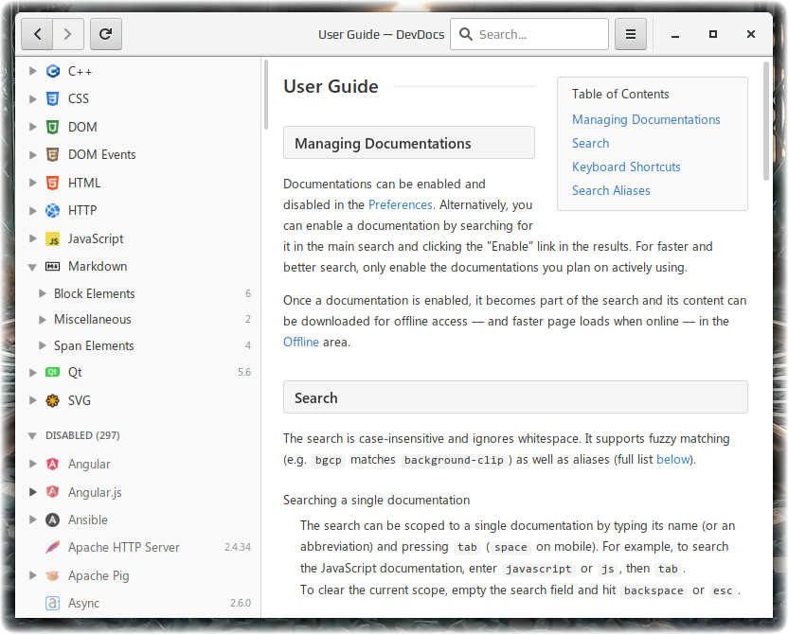Jump to Search in Table of Contents
Screen dimensions: 788x634
click(590, 143)
